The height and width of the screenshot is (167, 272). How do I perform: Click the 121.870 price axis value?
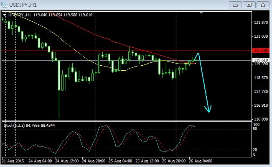261,23
